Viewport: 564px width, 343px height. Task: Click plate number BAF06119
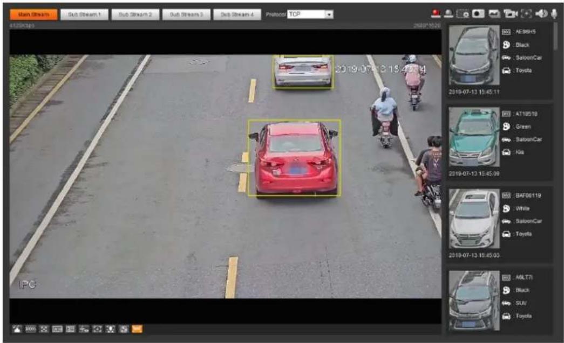(528, 195)
